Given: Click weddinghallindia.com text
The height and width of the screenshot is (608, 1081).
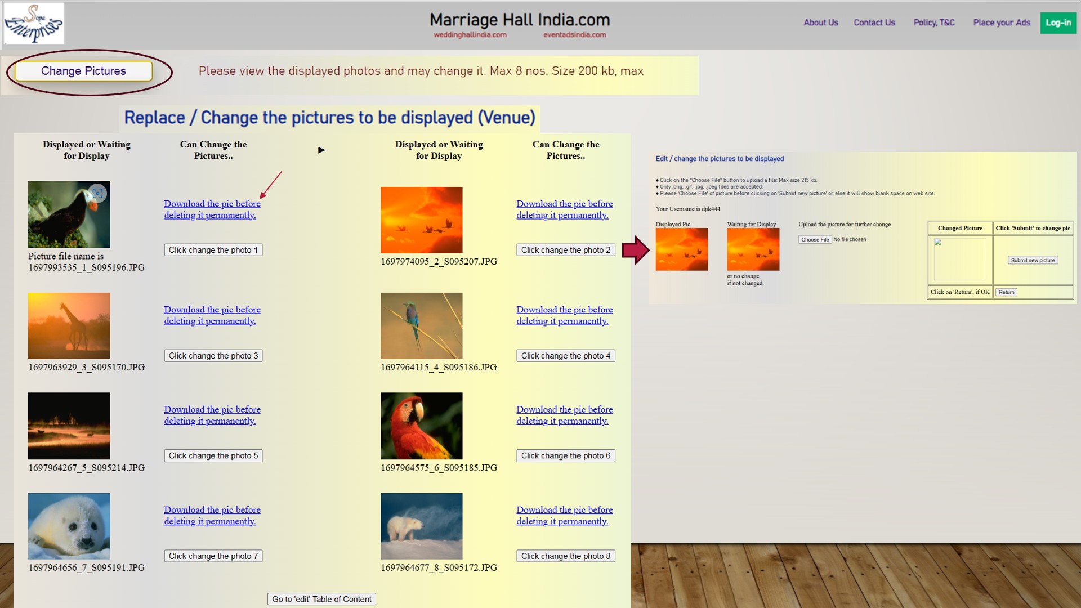Looking at the screenshot, I should (470, 35).
